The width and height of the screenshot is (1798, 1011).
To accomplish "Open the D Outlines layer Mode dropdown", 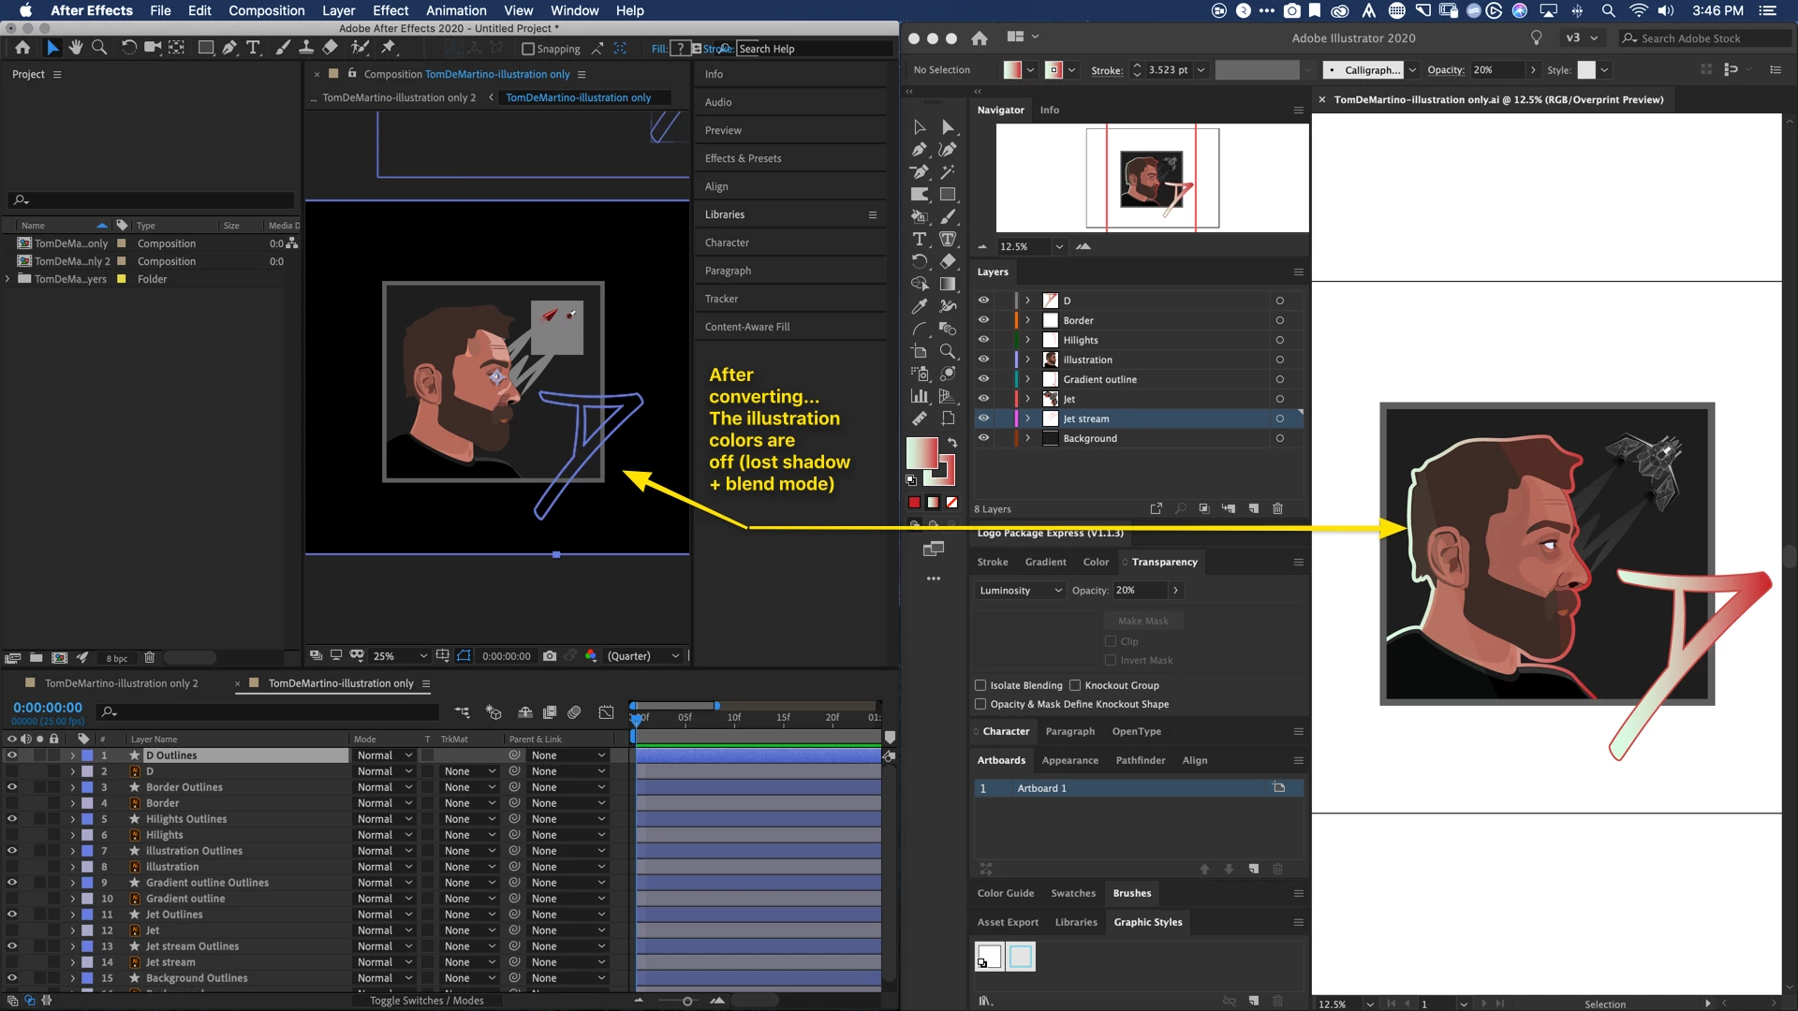I will pyautogui.click(x=384, y=755).
